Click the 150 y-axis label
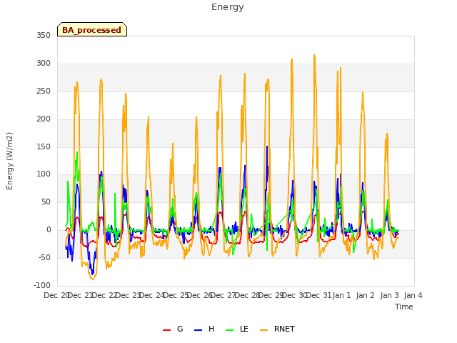This screenshot has height=343, width=457. 44,146
